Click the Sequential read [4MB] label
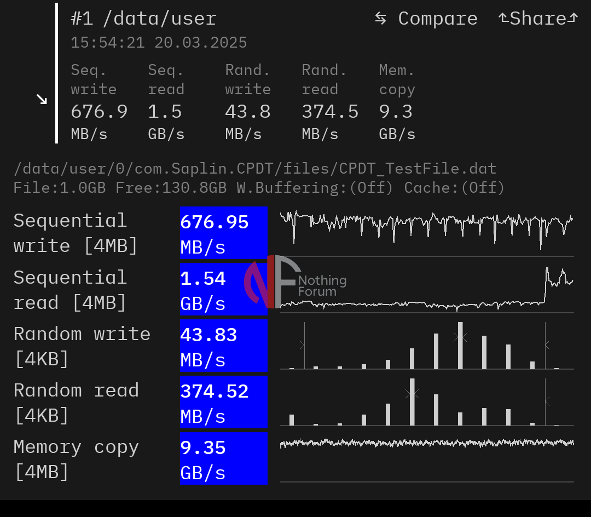 click(70, 290)
